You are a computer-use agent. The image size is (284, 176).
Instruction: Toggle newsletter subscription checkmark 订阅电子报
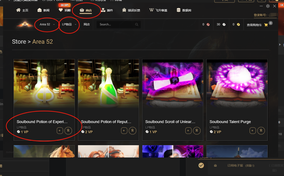[x=201, y=165]
